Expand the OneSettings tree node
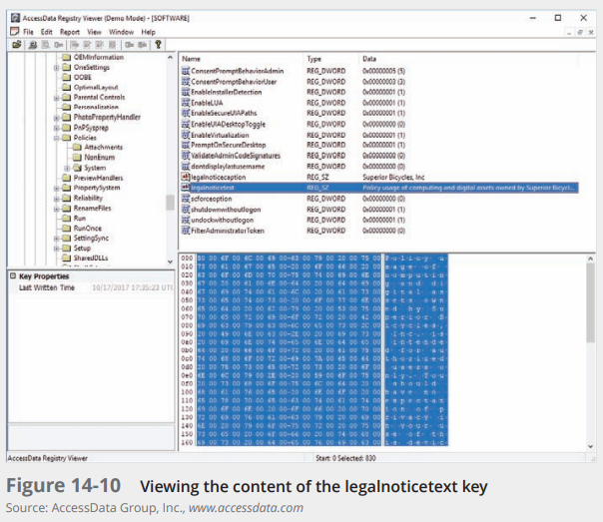Viewport: 603px width, 522px height. pyautogui.click(x=55, y=68)
